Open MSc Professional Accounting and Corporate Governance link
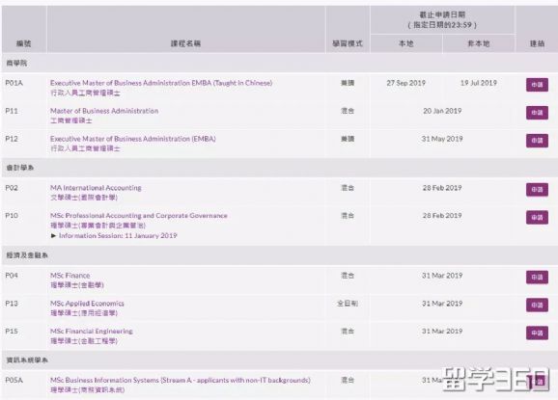This screenshot has height=400, width=558. (139, 215)
